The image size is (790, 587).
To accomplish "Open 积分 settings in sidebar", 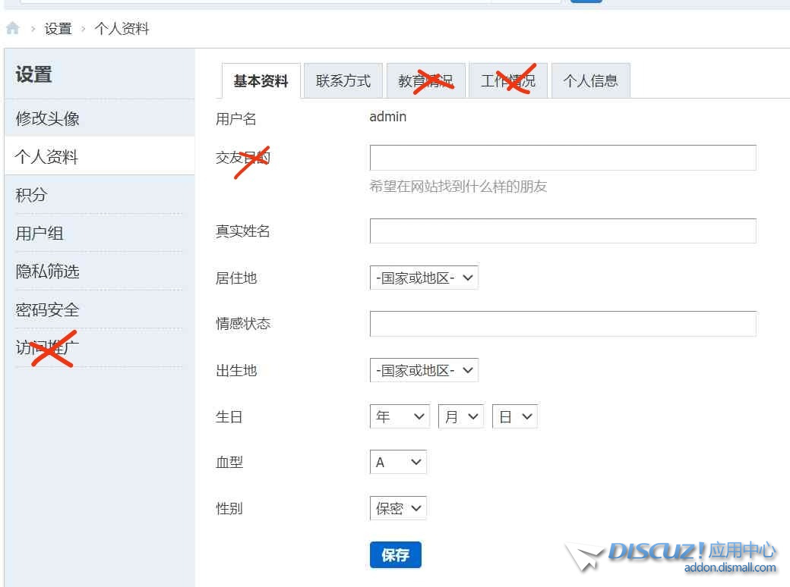I will (31, 195).
